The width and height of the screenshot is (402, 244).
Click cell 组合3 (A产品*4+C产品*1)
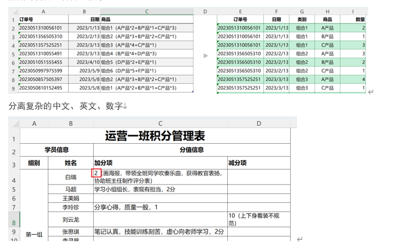point(147,45)
